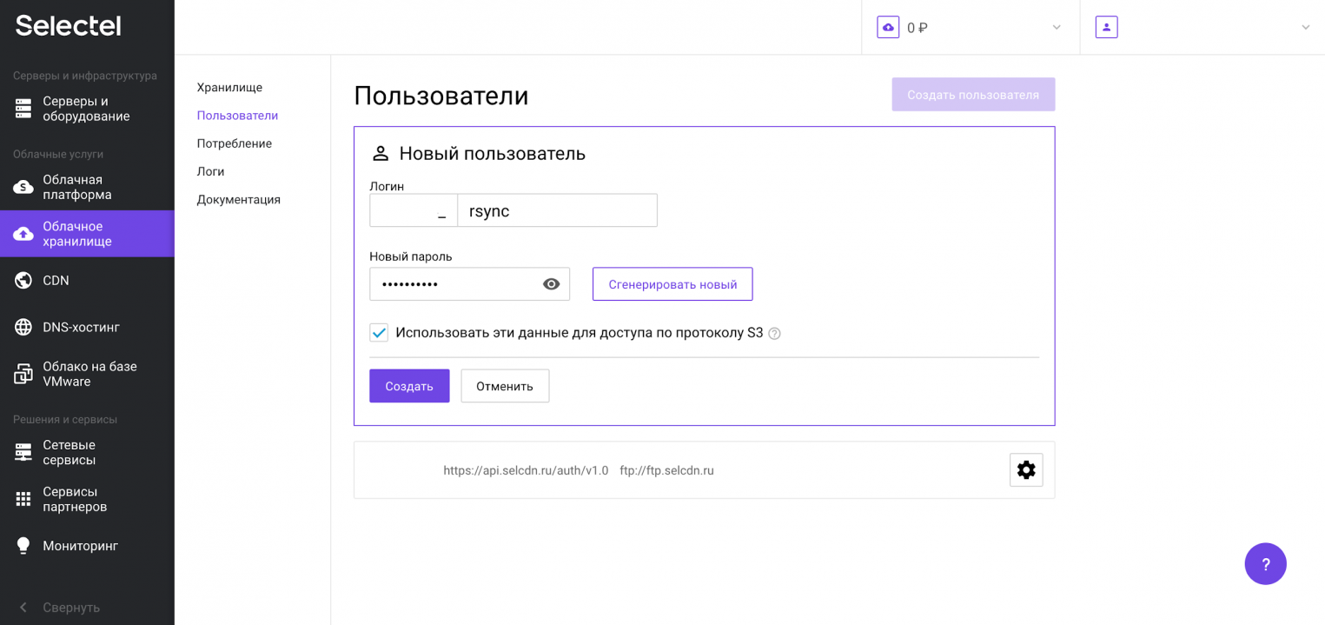Click the Сгенерировать новый button

click(x=672, y=283)
